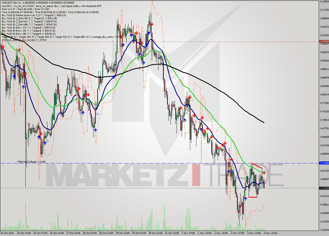This screenshot has height=236, width=329.
Task: Click the 4.30204 price axis label
Action: coord(324,230)
